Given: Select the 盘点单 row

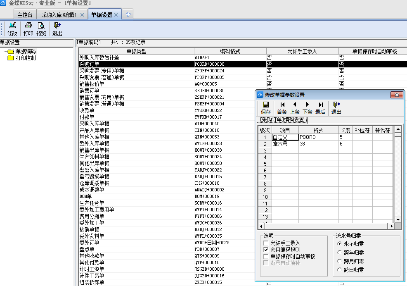Looking at the screenshot, I should [x=167, y=249].
